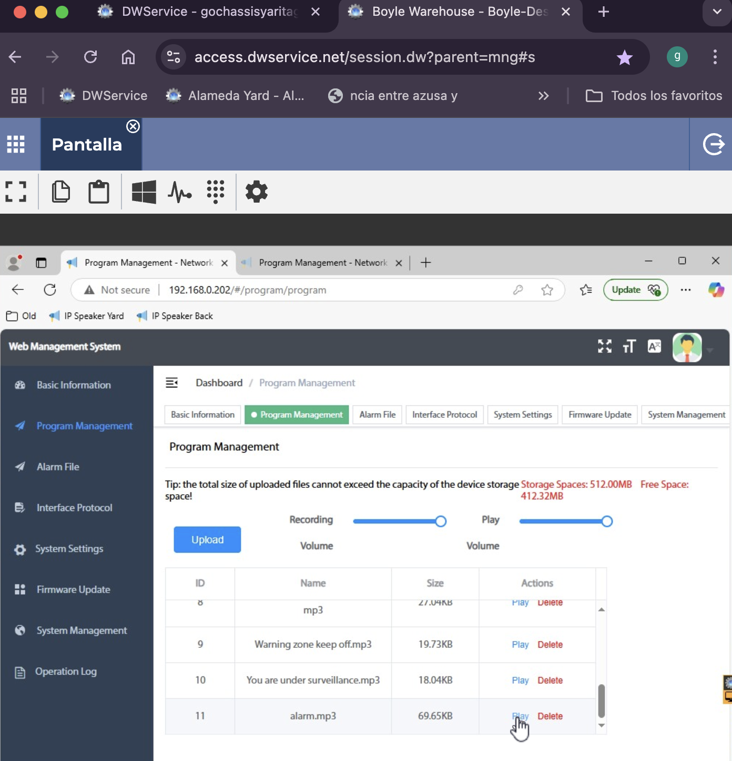Click the language translate icon
Viewport: 732px width, 761px height.
654,346
